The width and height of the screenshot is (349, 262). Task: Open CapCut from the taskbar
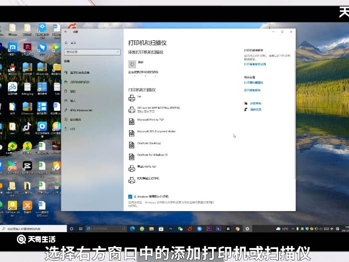point(228,229)
